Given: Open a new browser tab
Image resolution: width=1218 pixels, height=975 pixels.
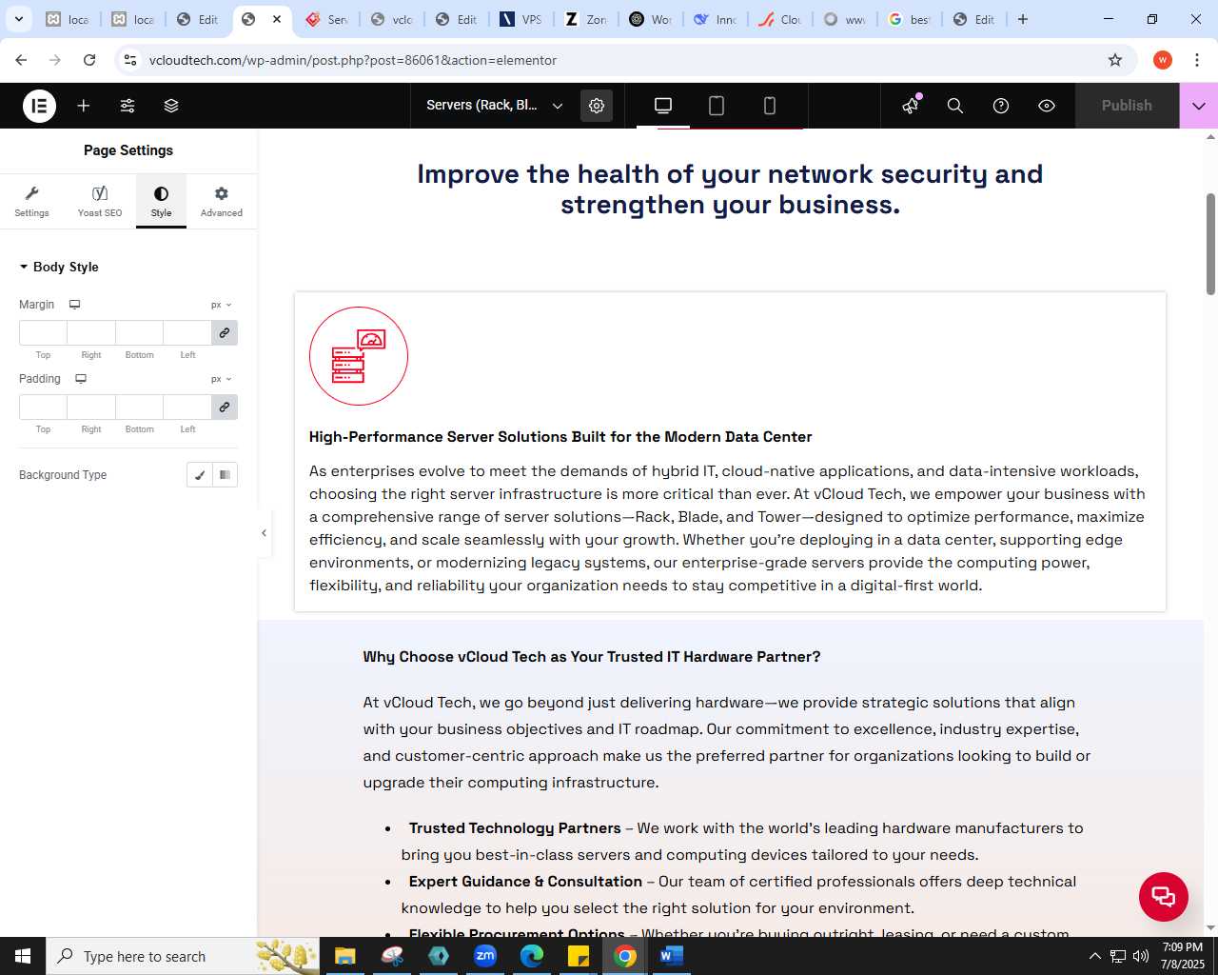Looking at the screenshot, I should point(1023,19).
